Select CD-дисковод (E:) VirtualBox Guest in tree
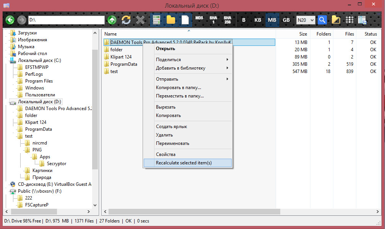 click(54, 184)
